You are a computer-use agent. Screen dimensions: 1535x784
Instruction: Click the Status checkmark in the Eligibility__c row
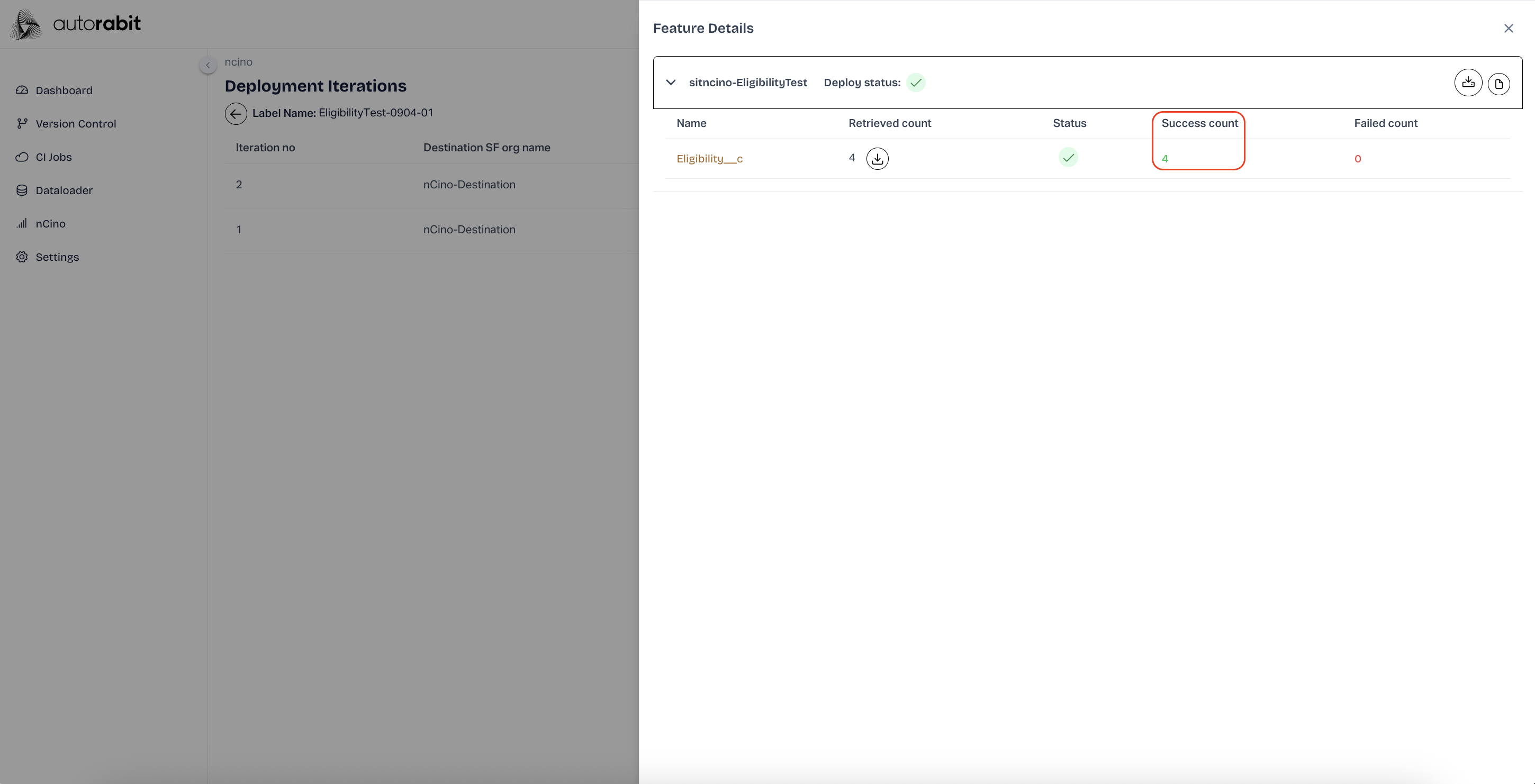tap(1068, 158)
